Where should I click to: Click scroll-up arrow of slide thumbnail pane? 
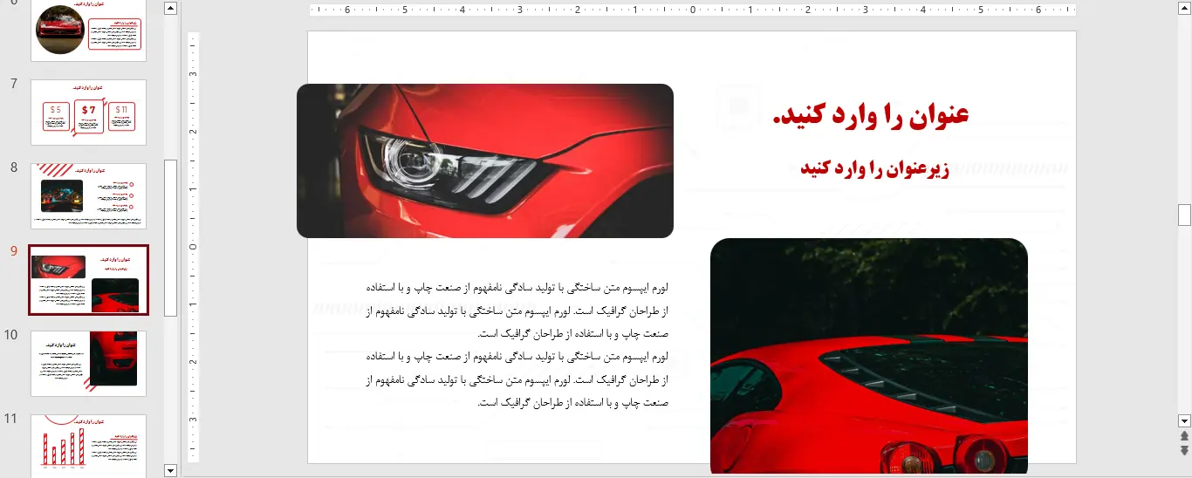170,9
